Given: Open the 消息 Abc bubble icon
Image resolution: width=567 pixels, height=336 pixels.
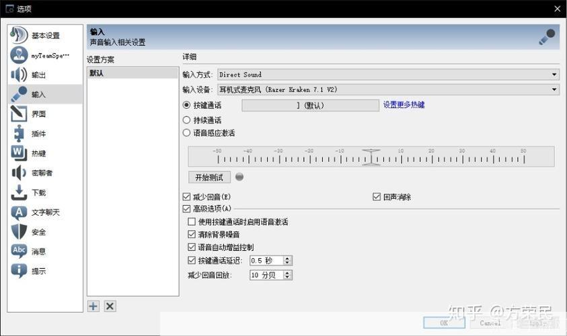Looking at the screenshot, I should 19,251.
